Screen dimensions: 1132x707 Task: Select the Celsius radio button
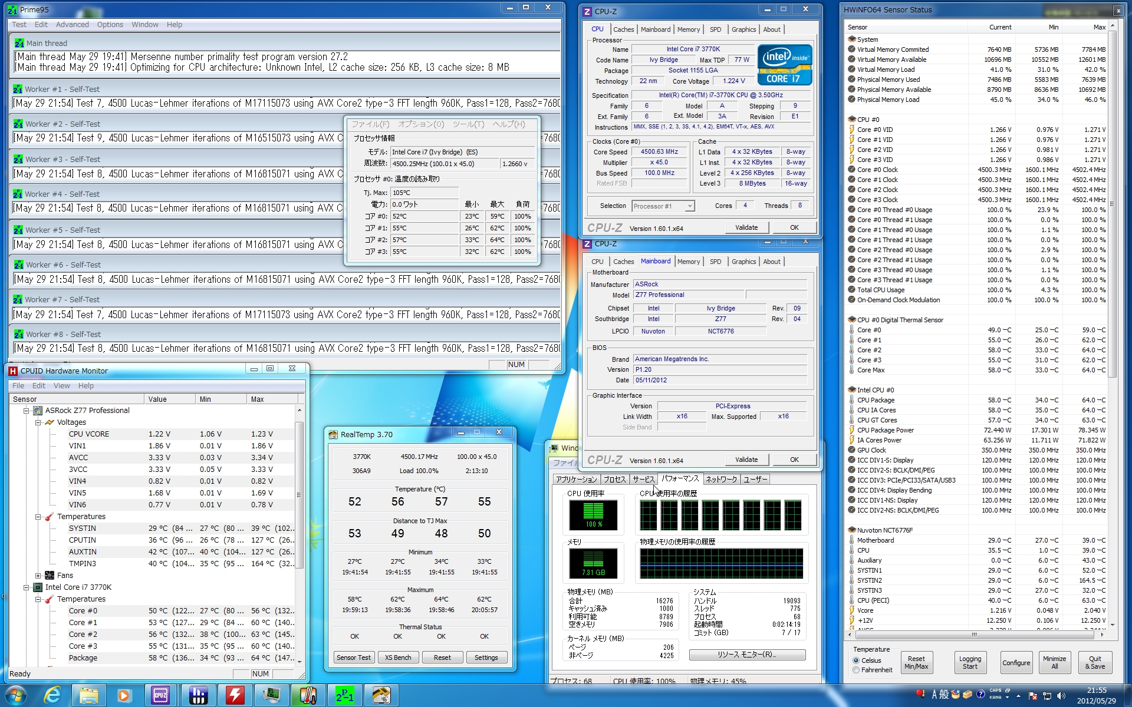[856, 660]
